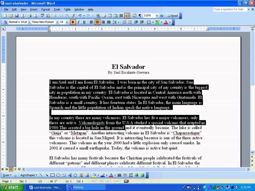Open the Tools menu
Screen dimensions: 255x191
point(57,10)
